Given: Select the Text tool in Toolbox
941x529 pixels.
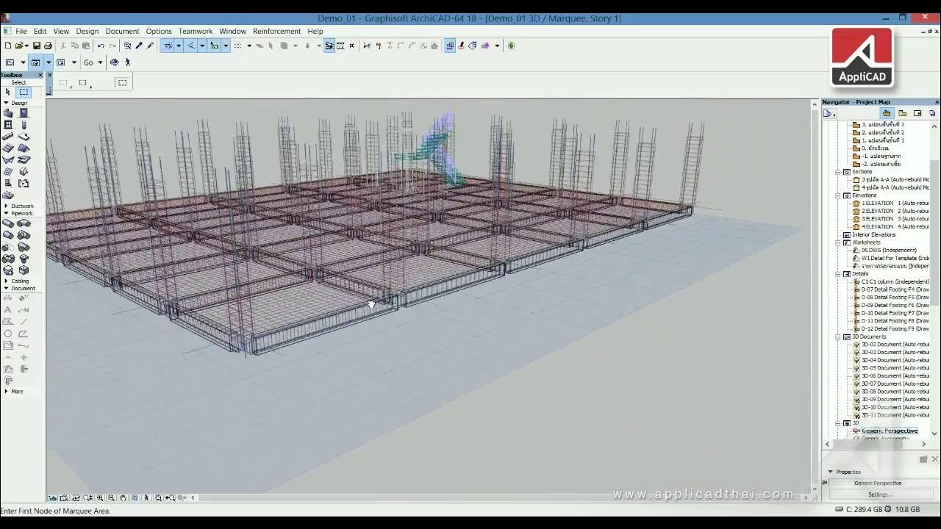Looking at the screenshot, I should pyautogui.click(x=8, y=310).
